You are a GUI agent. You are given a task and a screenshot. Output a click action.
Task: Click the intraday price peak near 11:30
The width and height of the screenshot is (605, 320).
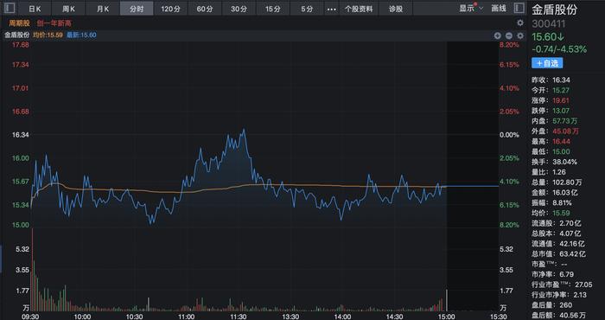pos(244,130)
